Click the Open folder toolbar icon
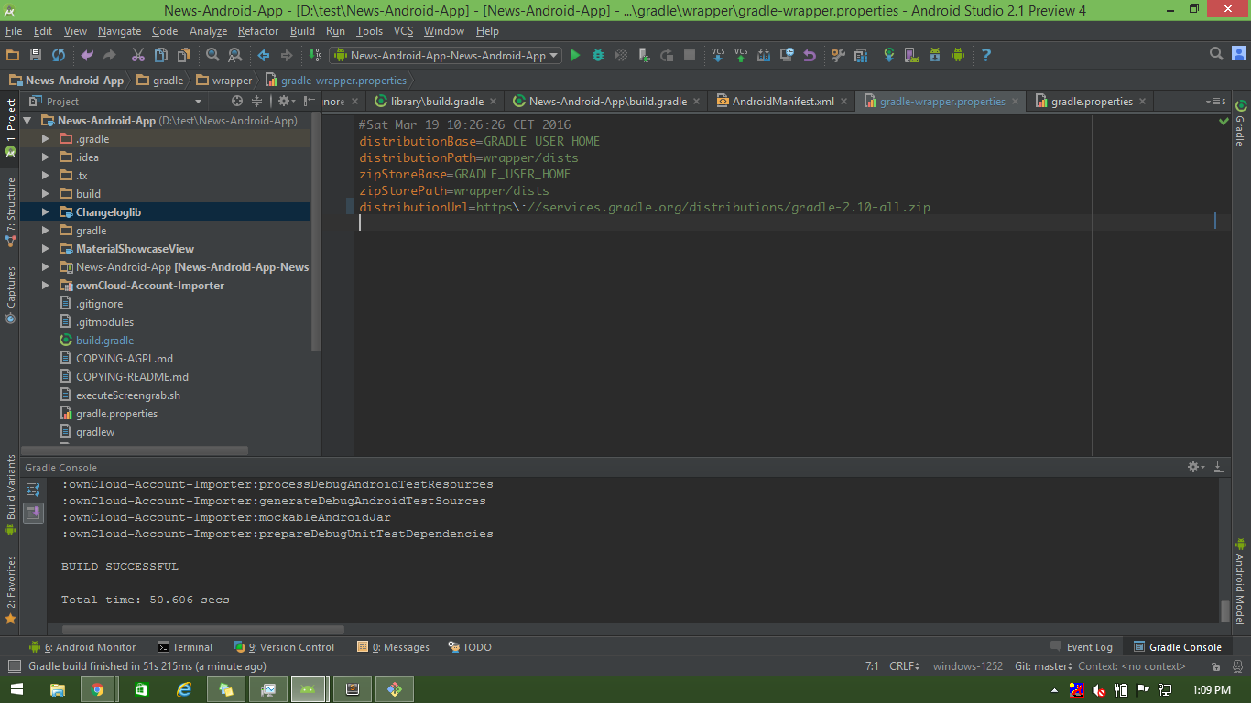 [x=13, y=55]
